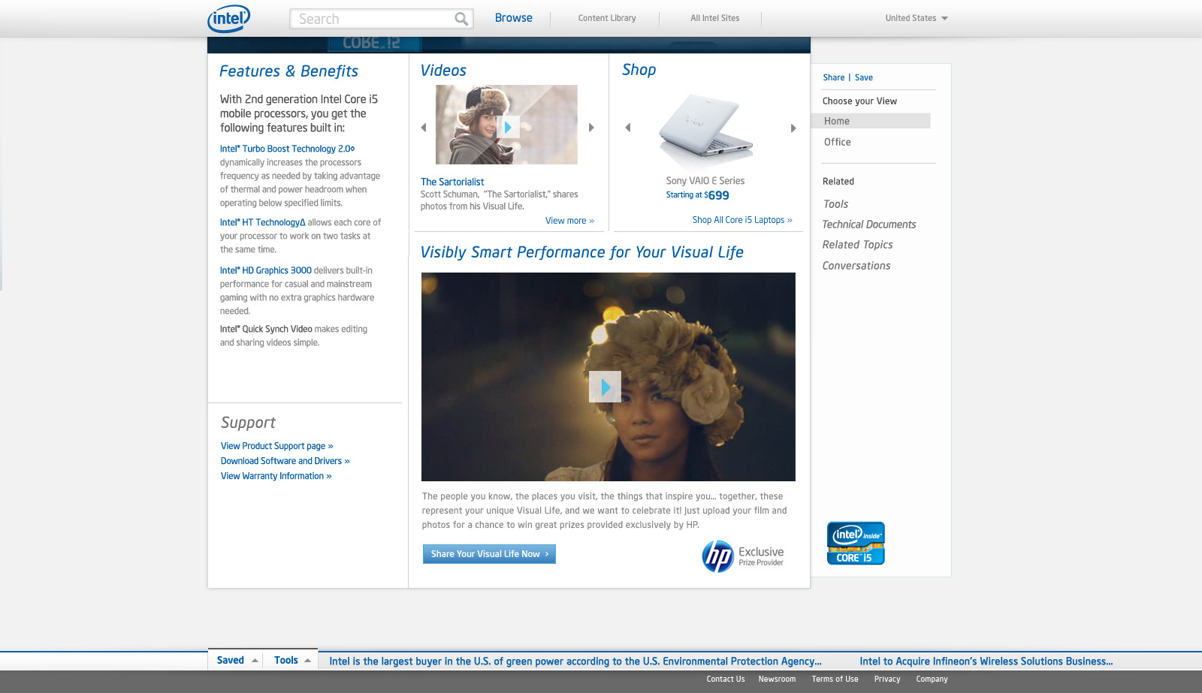Screen dimensions: 1202x693
Task: Open Conversations link
Action: coord(856,266)
